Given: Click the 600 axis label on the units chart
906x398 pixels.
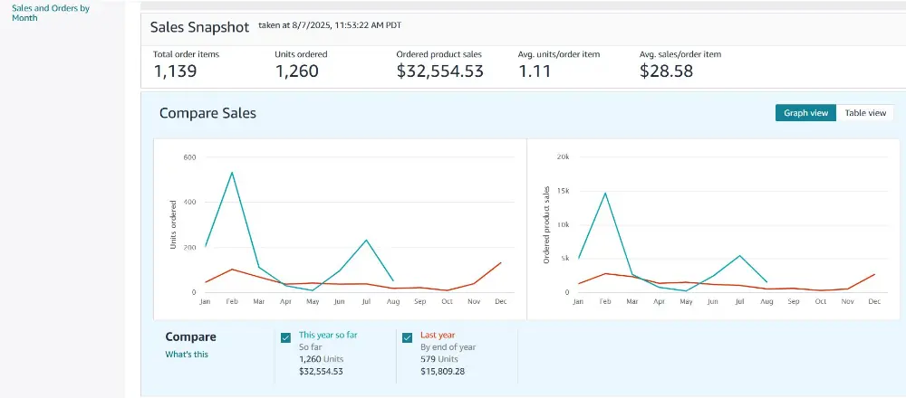Looking at the screenshot, I should point(189,156).
